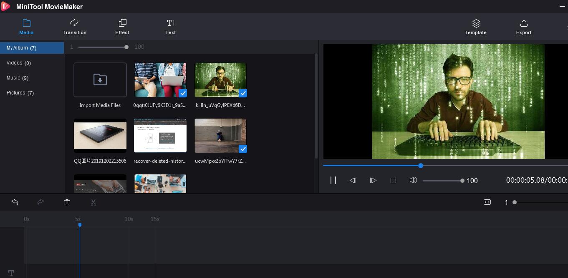Step to the next frame
This screenshot has height=278, width=568.
(x=373, y=180)
